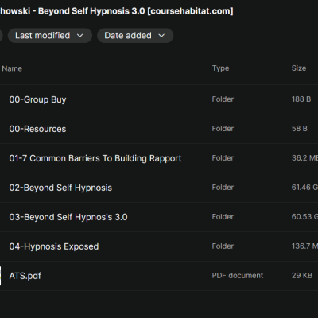Screen dimensions: 318x318
Task: Click the 60.53 GB size of the 03 folder
Action: click(x=304, y=217)
